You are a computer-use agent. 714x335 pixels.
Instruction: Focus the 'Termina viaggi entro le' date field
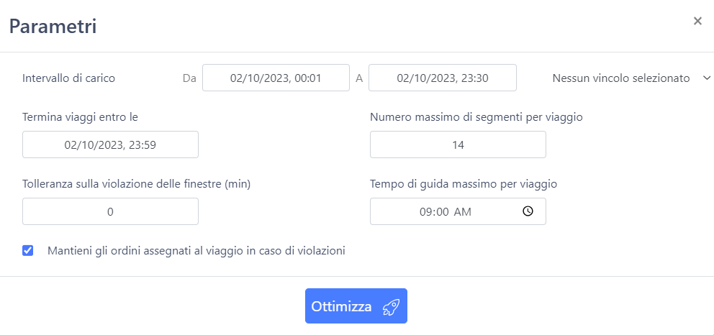(110, 144)
